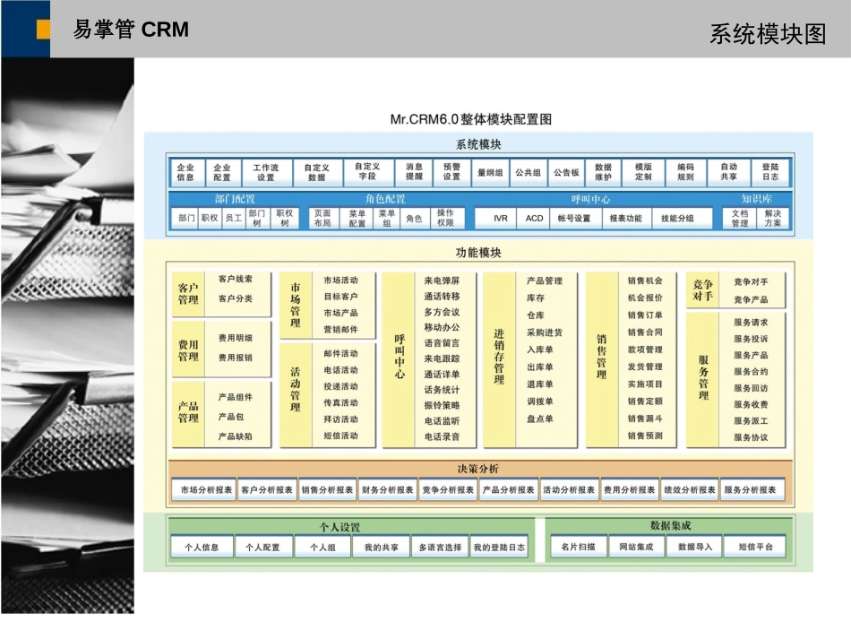Open the 我的登陆日志 box
Viewport: 851px width, 639px height.
499,548
